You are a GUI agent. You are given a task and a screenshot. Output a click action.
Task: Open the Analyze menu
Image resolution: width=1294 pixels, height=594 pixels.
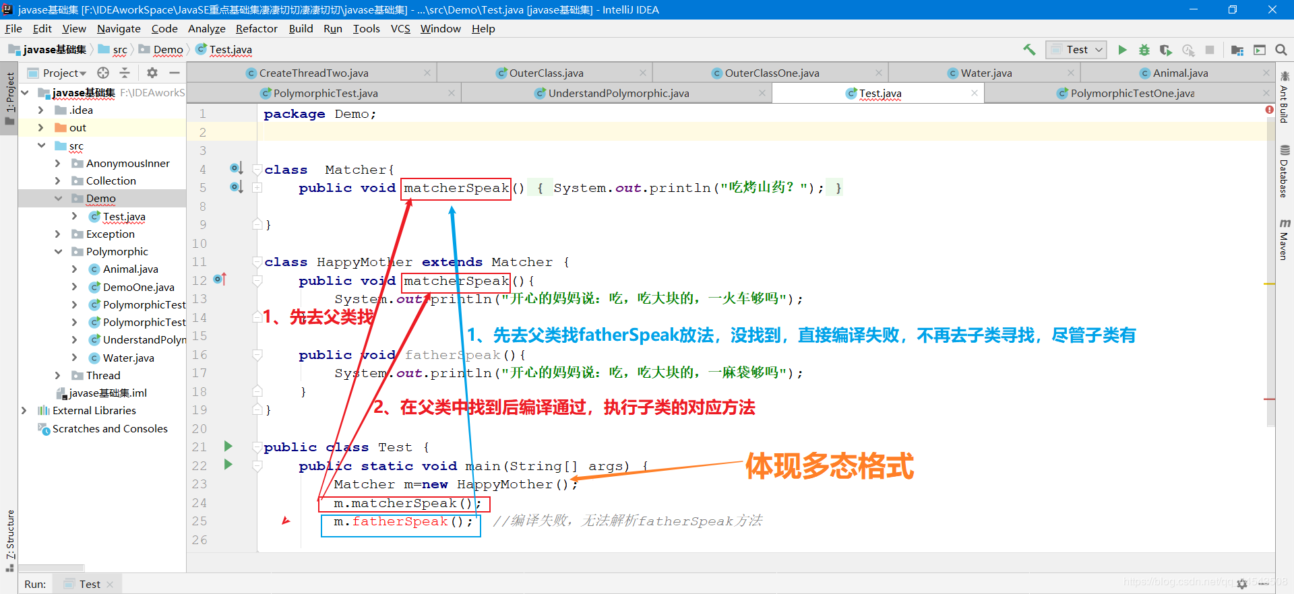click(x=207, y=29)
